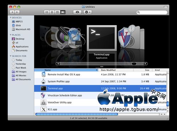Click the vertical scrollbar thumb in file list

point(168,104)
